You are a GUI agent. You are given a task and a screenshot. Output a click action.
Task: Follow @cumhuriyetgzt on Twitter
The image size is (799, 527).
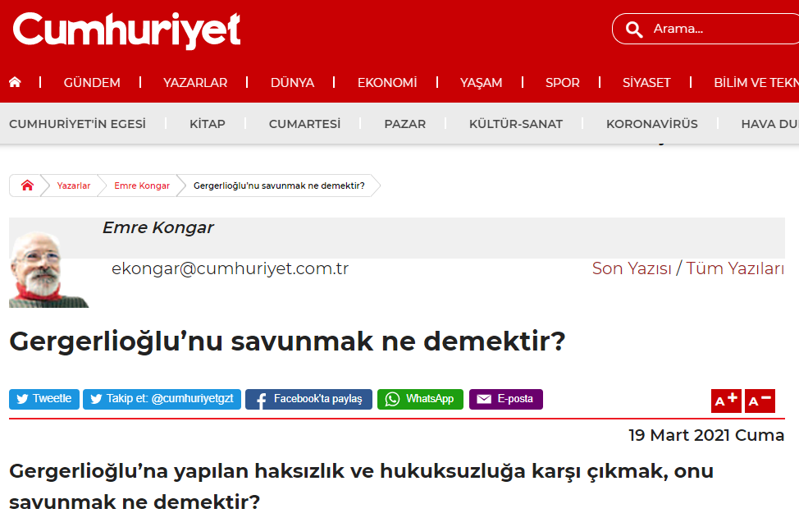pos(162,399)
